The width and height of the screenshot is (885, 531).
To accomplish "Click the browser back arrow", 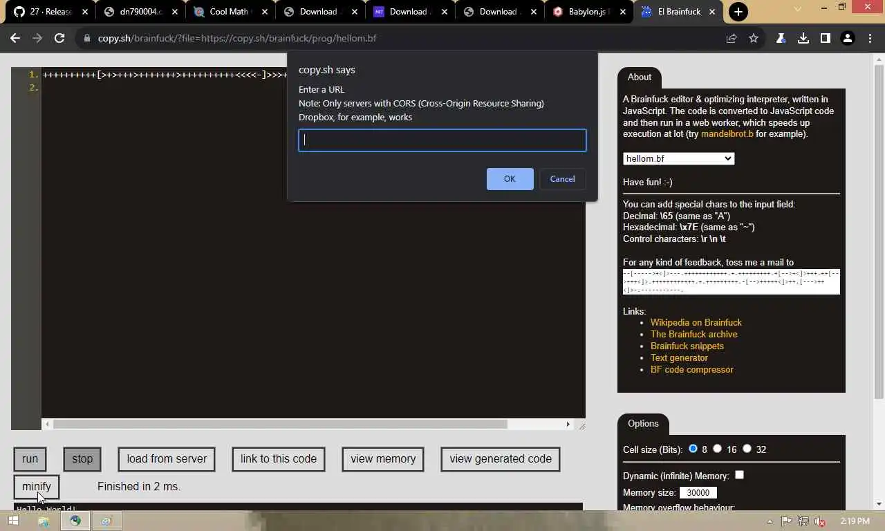I will (x=15, y=39).
